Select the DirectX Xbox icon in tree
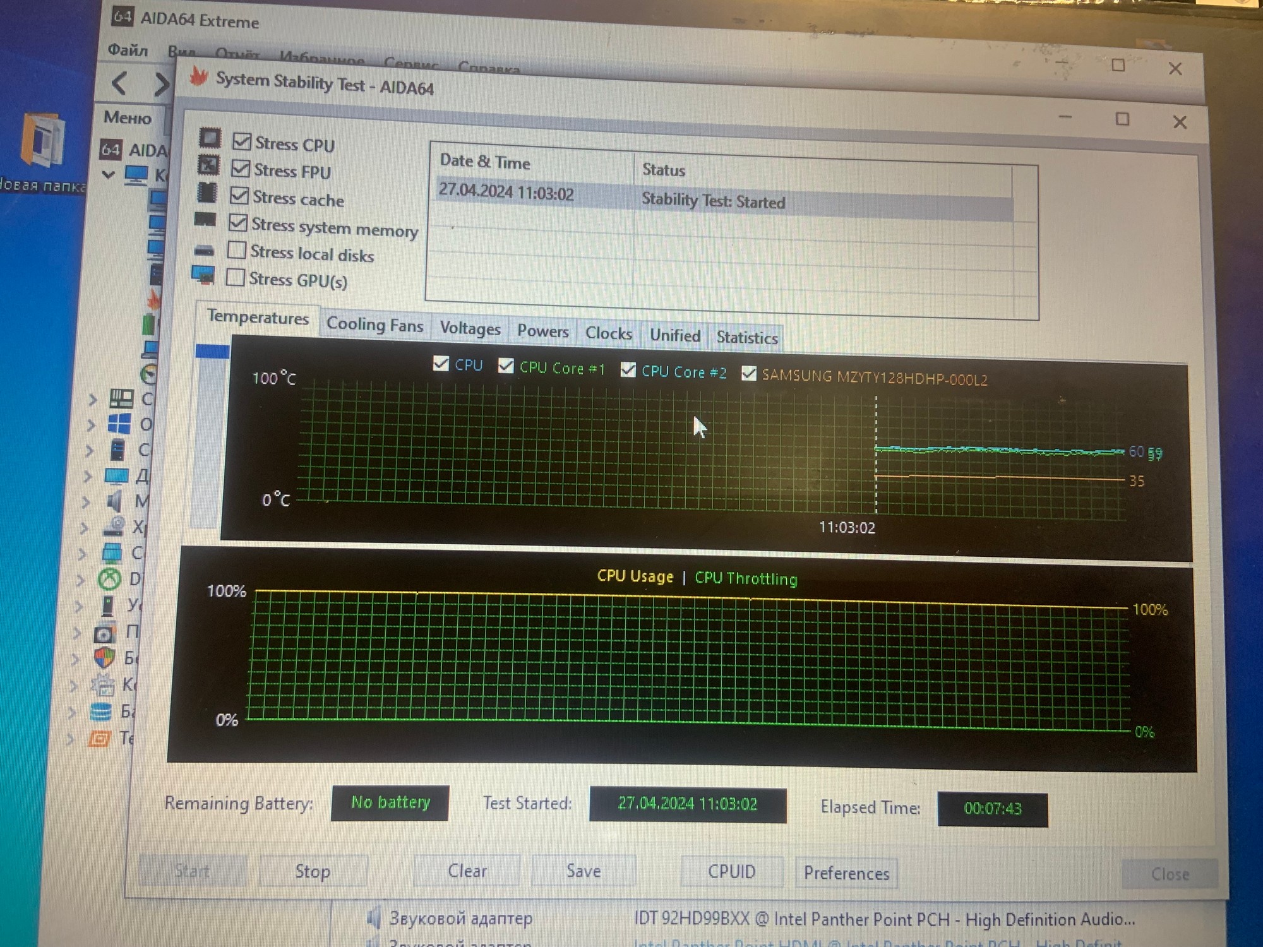Viewport: 1263px width, 947px height. [x=110, y=579]
